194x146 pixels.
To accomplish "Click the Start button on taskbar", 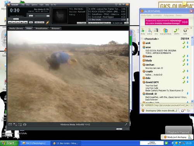I will [9, 143].
